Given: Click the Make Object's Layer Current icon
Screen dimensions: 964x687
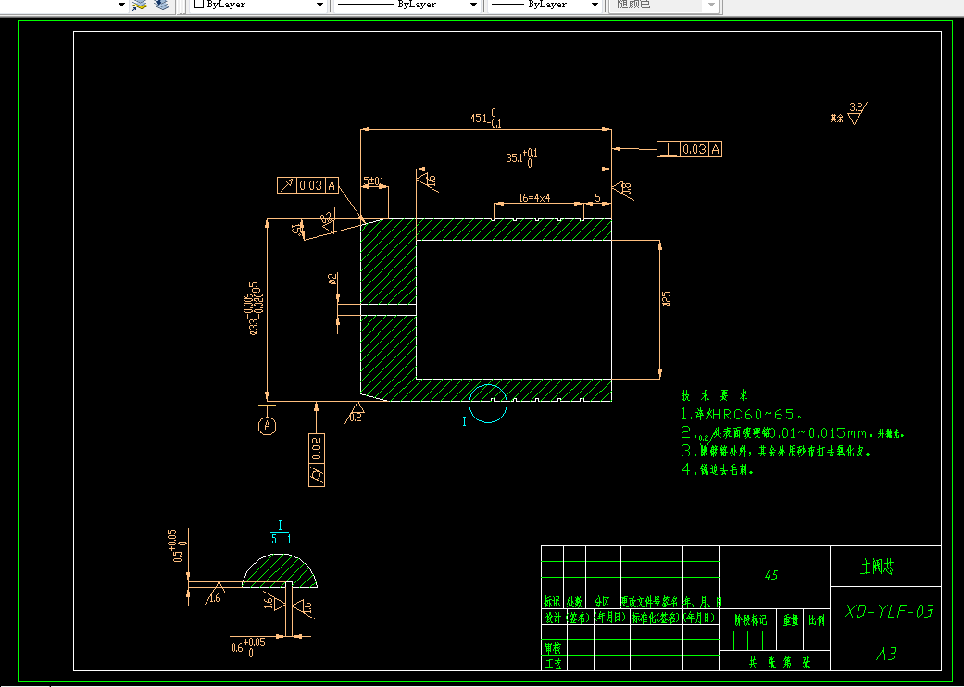Looking at the screenshot, I should coord(141,5).
